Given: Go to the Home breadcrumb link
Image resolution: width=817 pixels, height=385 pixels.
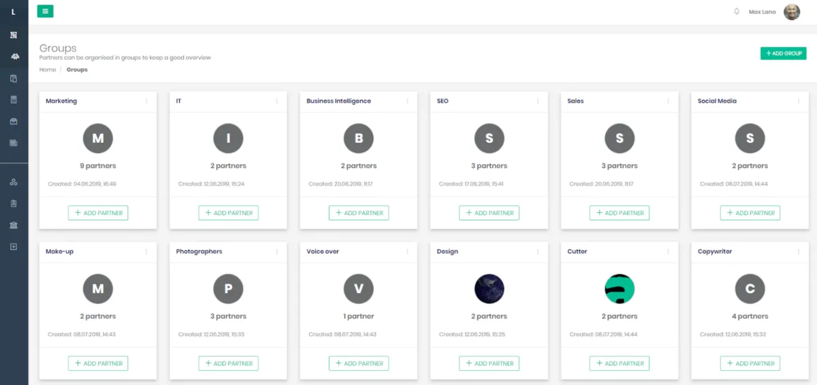Looking at the screenshot, I should (x=48, y=69).
